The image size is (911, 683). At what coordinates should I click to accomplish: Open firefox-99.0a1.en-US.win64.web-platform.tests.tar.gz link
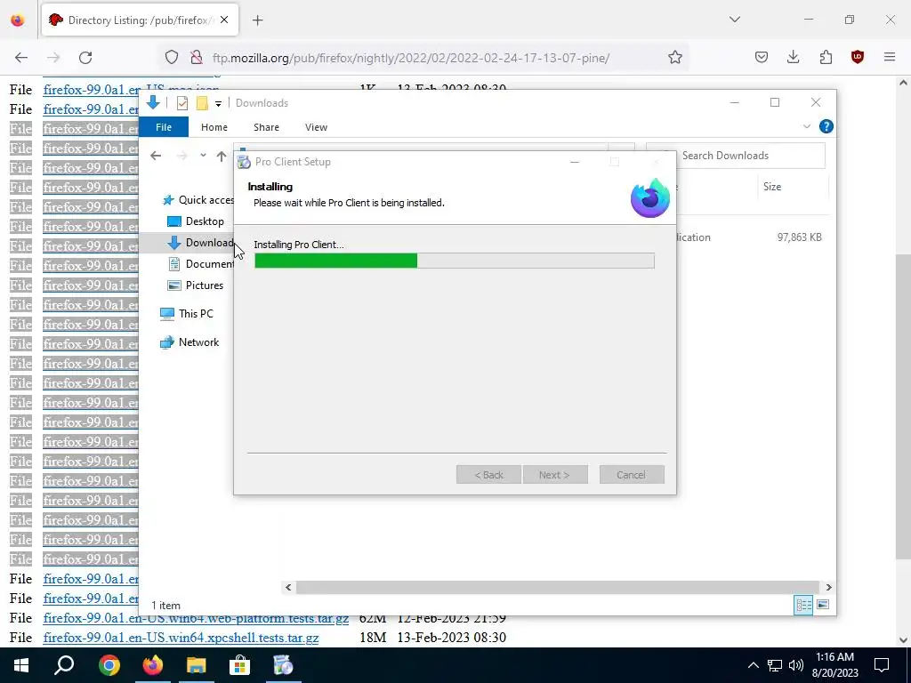tap(196, 619)
